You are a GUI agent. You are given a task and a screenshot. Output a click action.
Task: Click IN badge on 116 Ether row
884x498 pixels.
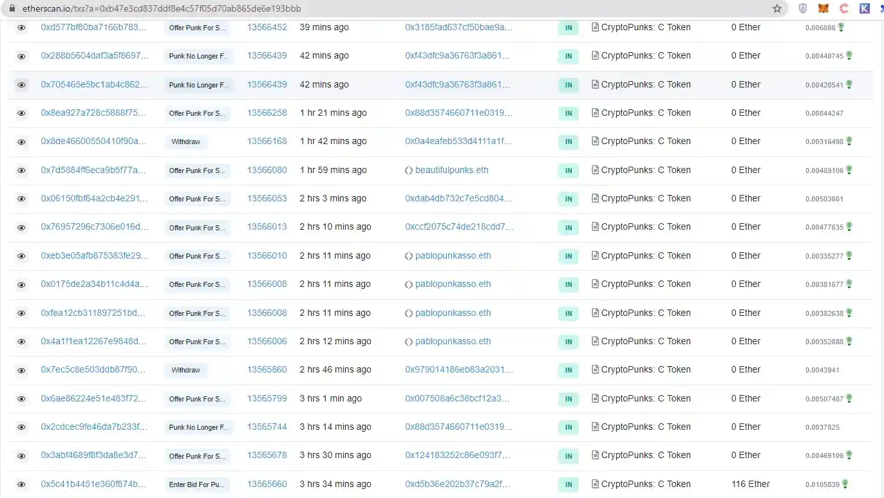568,484
